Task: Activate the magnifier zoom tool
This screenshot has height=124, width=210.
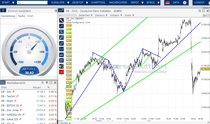Action: (x=61, y=38)
